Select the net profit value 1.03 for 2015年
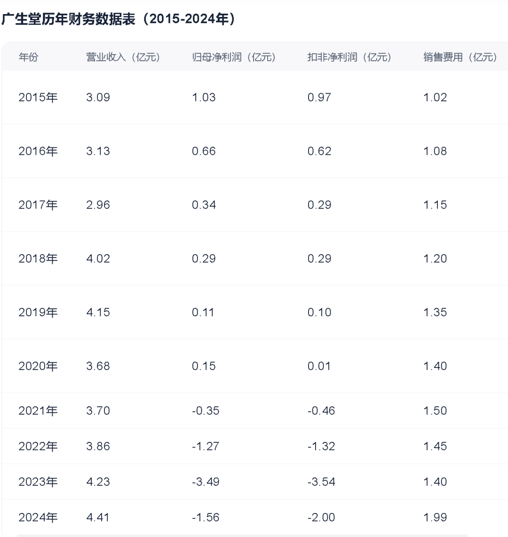The image size is (508, 537). pos(204,97)
